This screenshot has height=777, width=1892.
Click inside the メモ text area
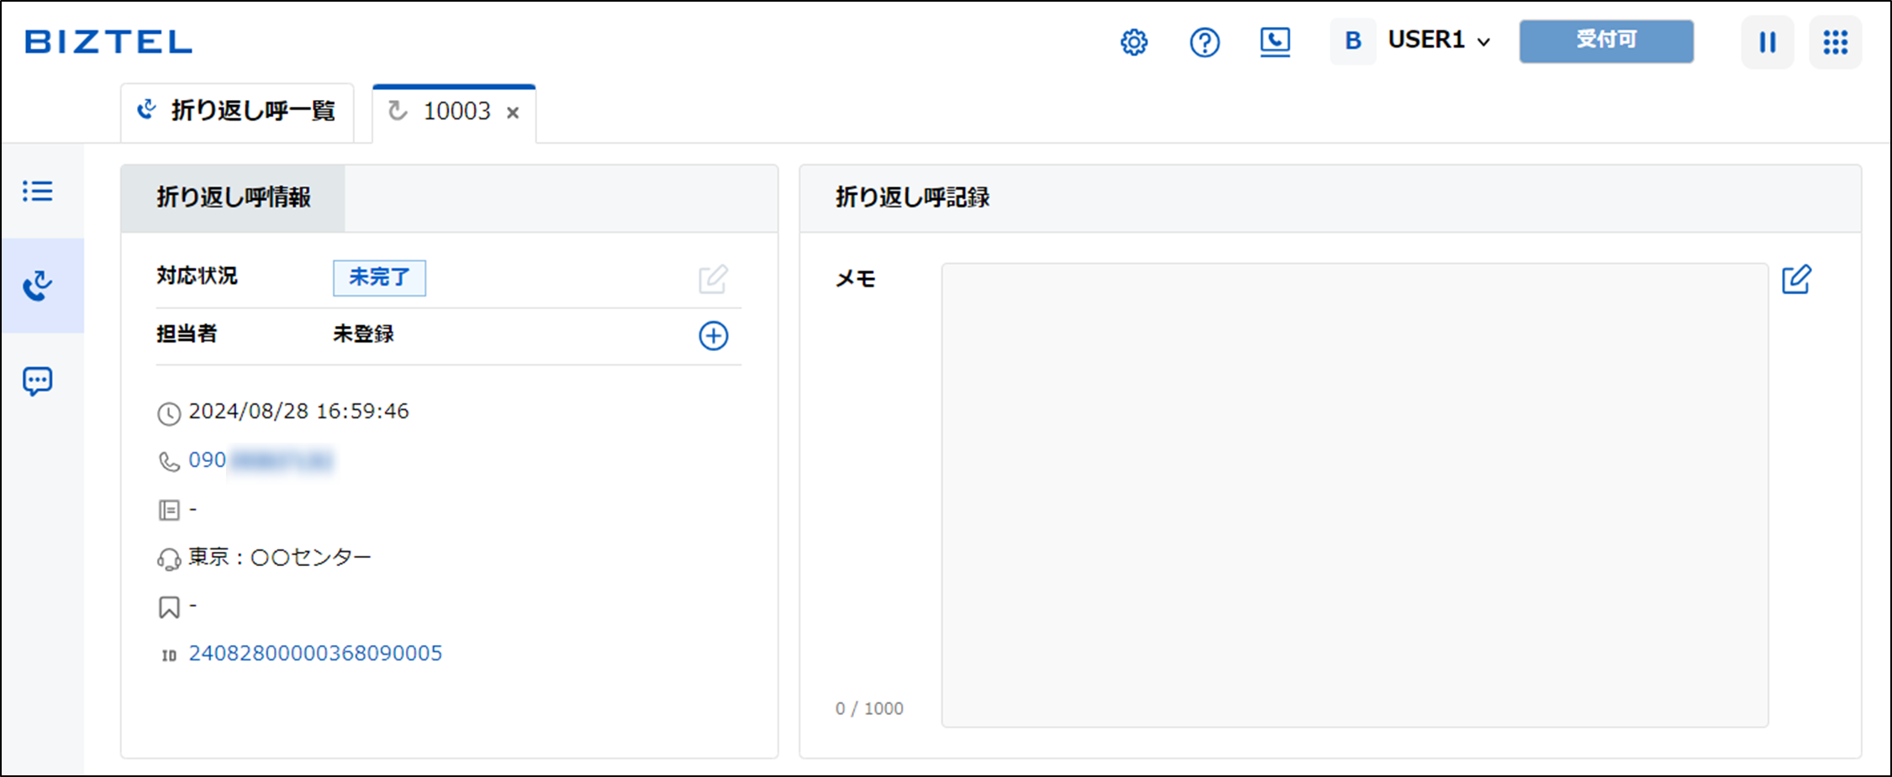pyautogui.click(x=1354, y=495)
